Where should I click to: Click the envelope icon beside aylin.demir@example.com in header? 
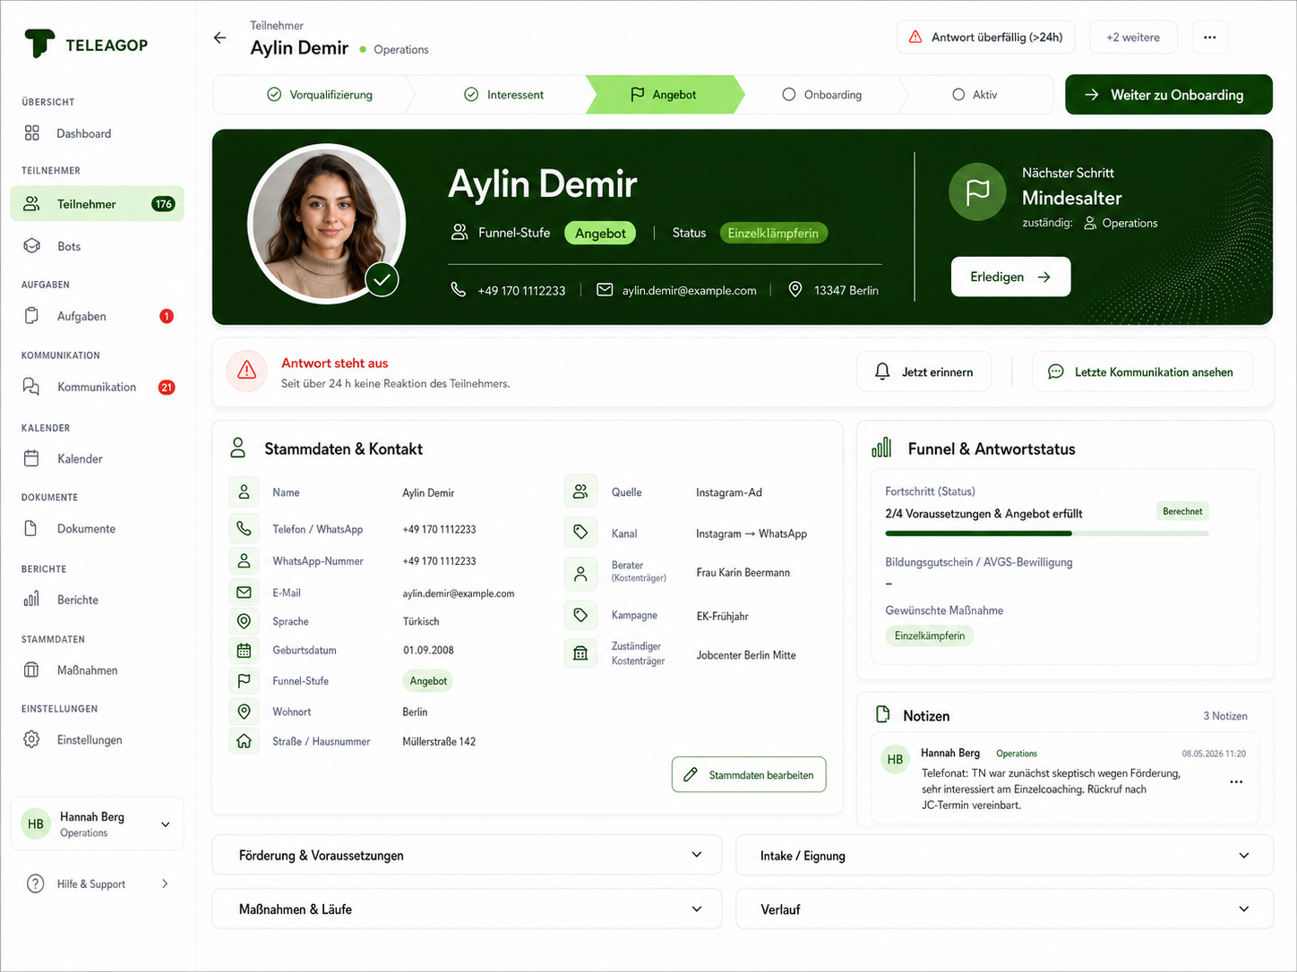pyautogui.click(x=605, y=289)
